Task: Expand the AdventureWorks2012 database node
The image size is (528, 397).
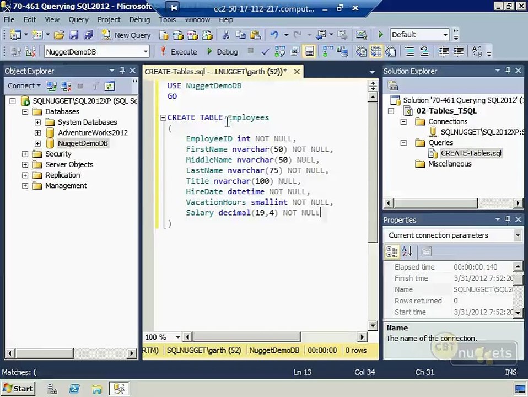Action: (37, 133)
